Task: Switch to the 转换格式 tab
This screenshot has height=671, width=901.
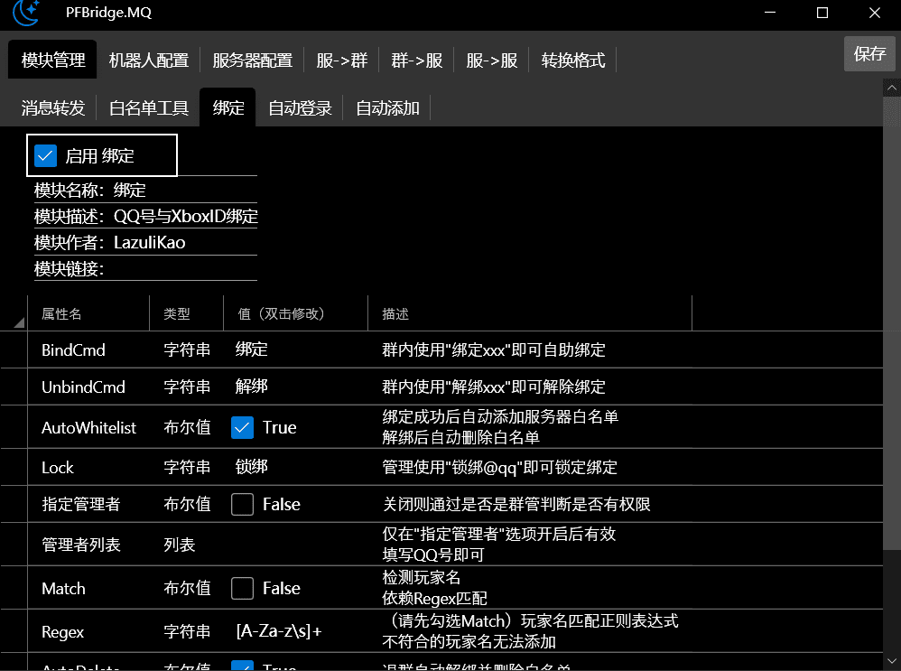Action: pyautogui.click(x=573, y=60)
